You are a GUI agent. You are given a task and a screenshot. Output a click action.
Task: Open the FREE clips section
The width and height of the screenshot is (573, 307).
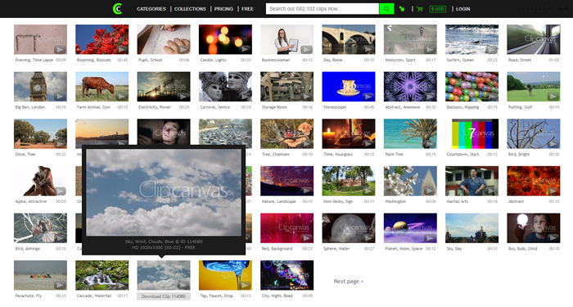[247, 9]
